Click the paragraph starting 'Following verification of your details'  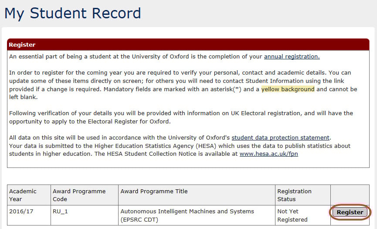pyautogui.click(x=174, y=117)
